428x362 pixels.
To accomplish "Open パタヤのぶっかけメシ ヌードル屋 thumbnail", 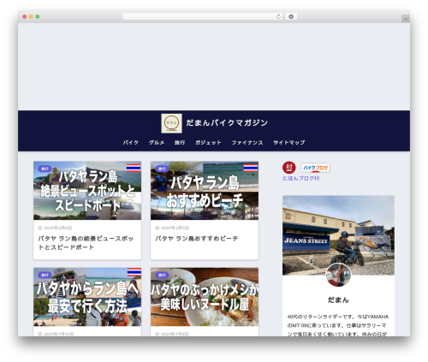I will (x=205, y=297).
